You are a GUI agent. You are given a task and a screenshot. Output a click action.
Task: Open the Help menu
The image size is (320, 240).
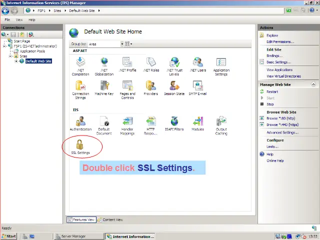(x=32, y=20)
